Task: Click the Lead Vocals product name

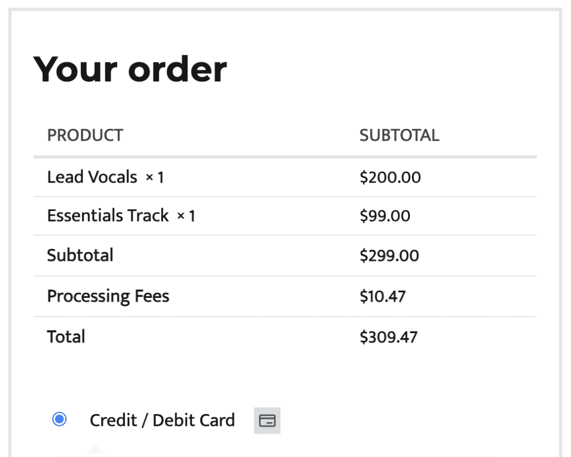Action: coord(92,177)
